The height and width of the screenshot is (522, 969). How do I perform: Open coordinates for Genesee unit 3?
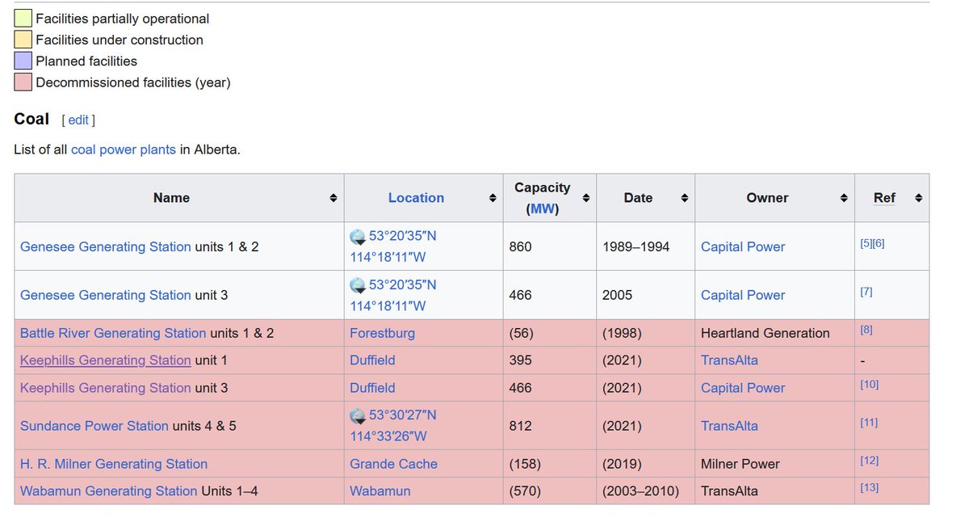(x=393, y=296)
